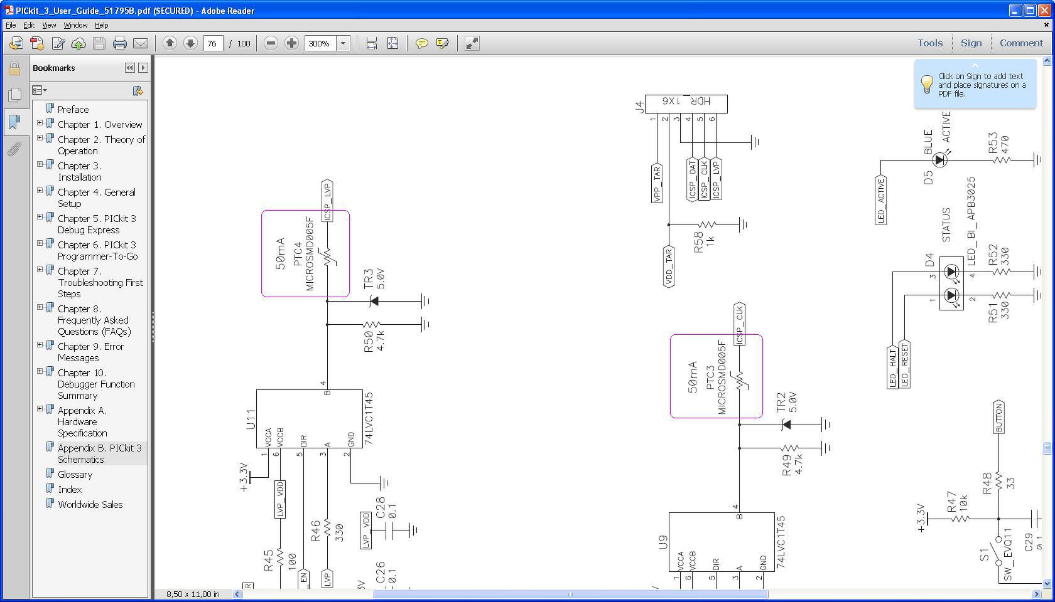Jump to Appendix B. PICkit 3 Schematics
This screenshot has height=602, width=1055.
pyautogui.click(x=99, y=453)
